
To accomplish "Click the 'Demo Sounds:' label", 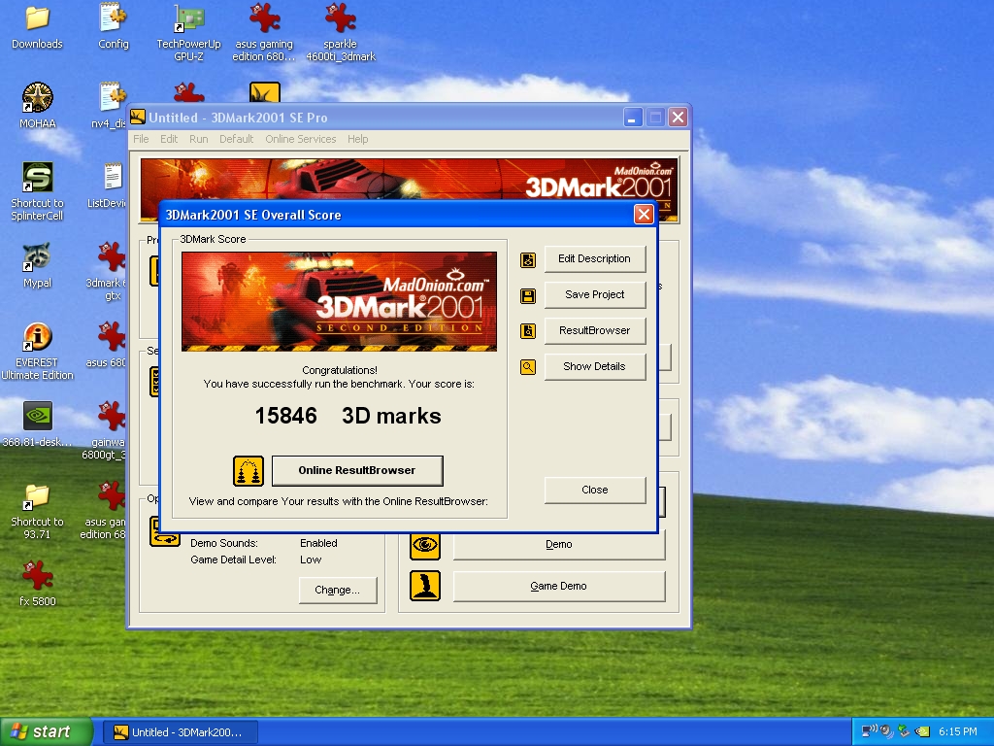I will (224, 543).
